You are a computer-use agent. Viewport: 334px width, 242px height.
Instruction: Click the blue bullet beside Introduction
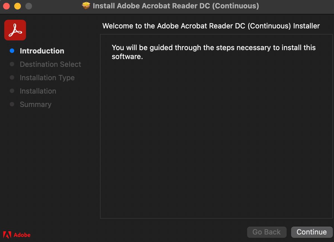[x=12, y=51]
